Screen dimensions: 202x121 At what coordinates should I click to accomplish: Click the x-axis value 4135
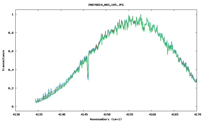point(39,114)
